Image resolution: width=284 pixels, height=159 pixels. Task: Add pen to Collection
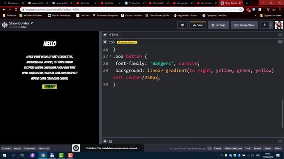233,148
